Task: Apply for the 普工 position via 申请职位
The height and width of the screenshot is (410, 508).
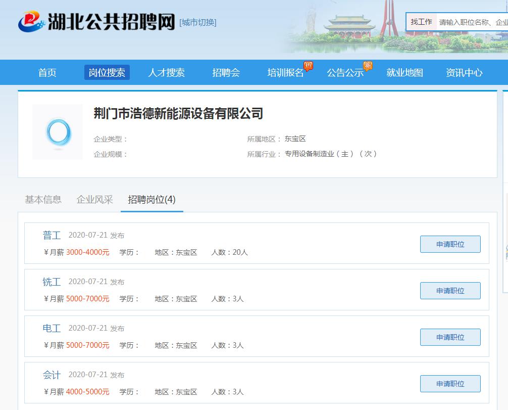Action: [450, 244]
